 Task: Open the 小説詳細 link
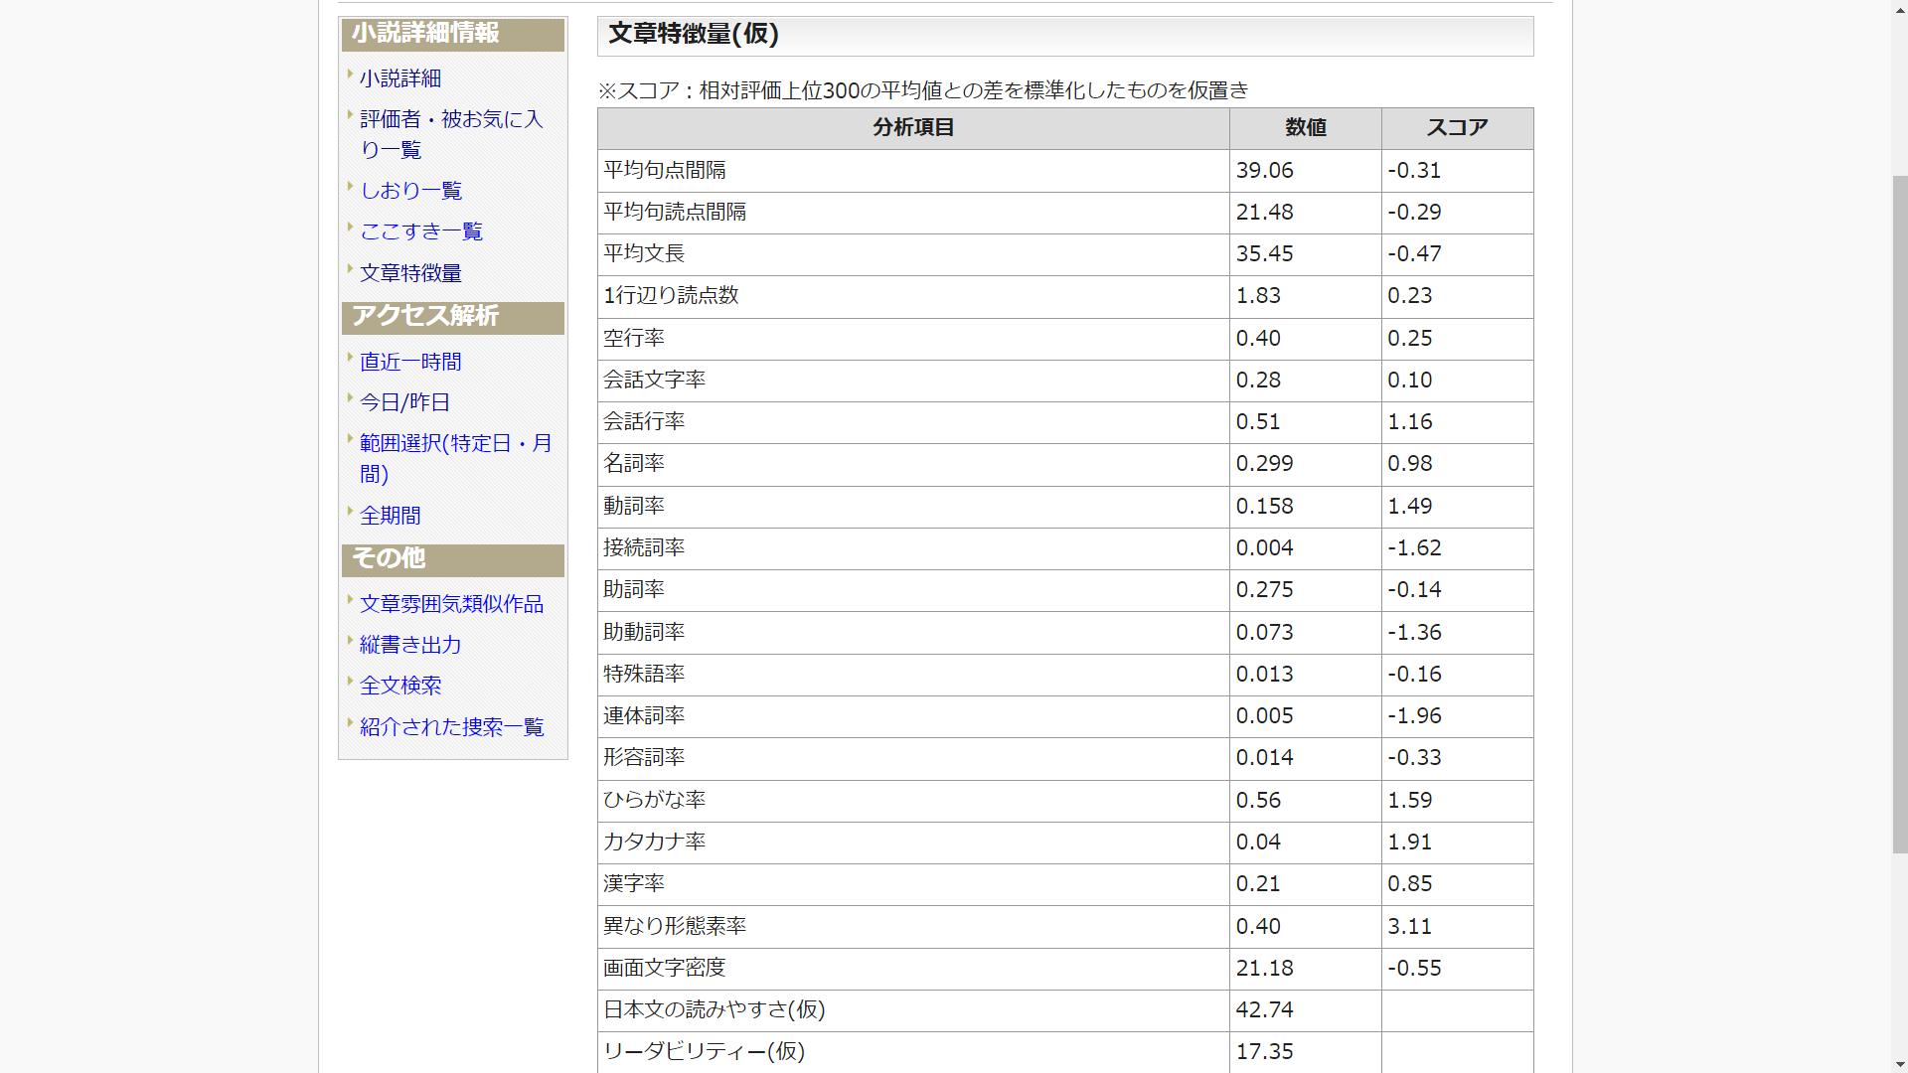400,78
